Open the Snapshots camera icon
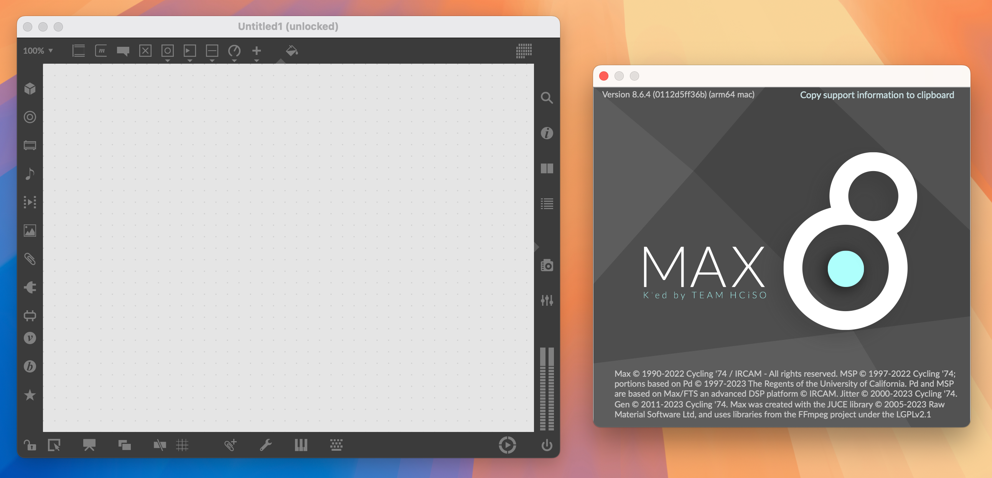992x478 pixels. coord(547,265)
